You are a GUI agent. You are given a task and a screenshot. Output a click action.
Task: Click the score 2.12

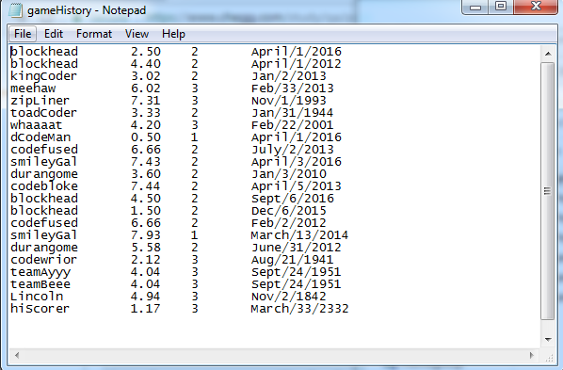(x=145, y=260)
